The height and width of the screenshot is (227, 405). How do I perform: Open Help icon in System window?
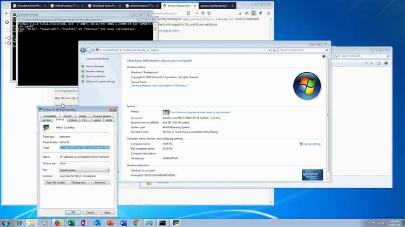323,56
